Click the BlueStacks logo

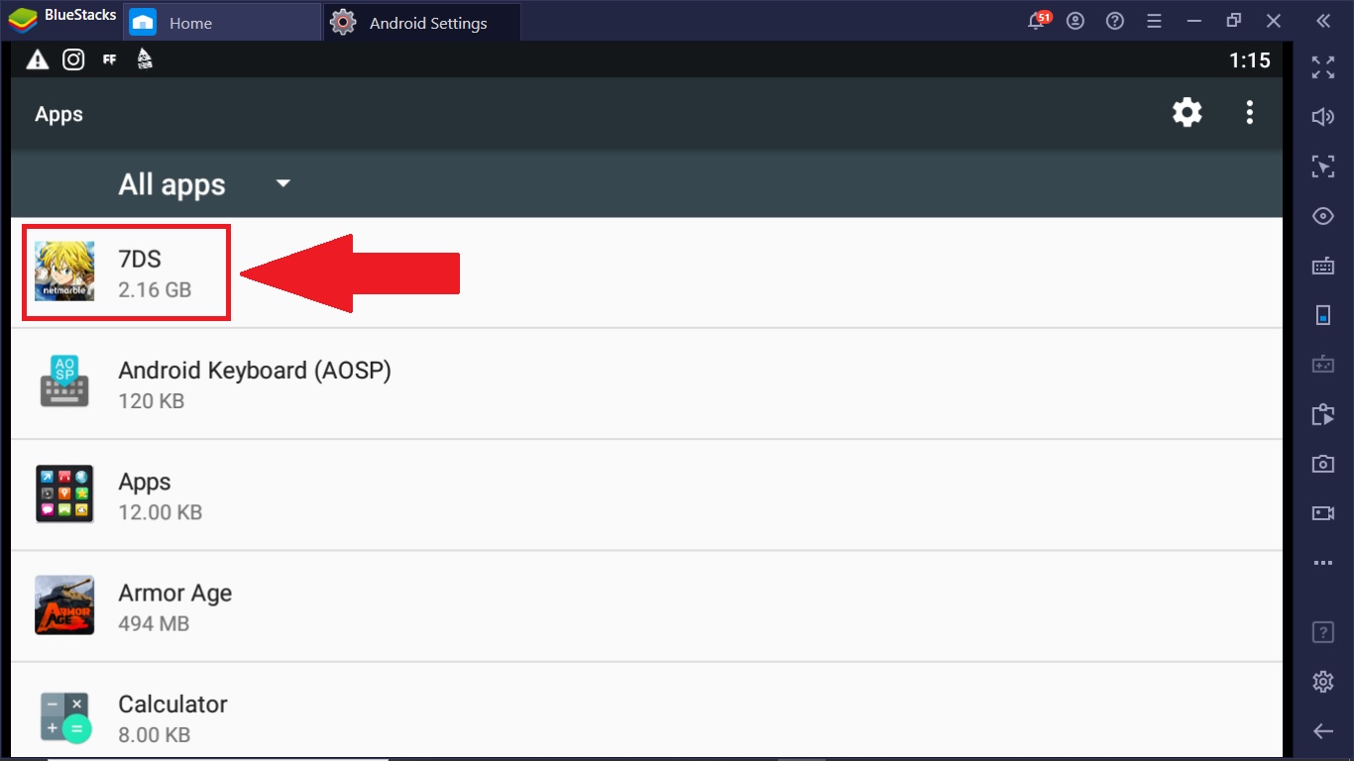[x=23, y=20]
